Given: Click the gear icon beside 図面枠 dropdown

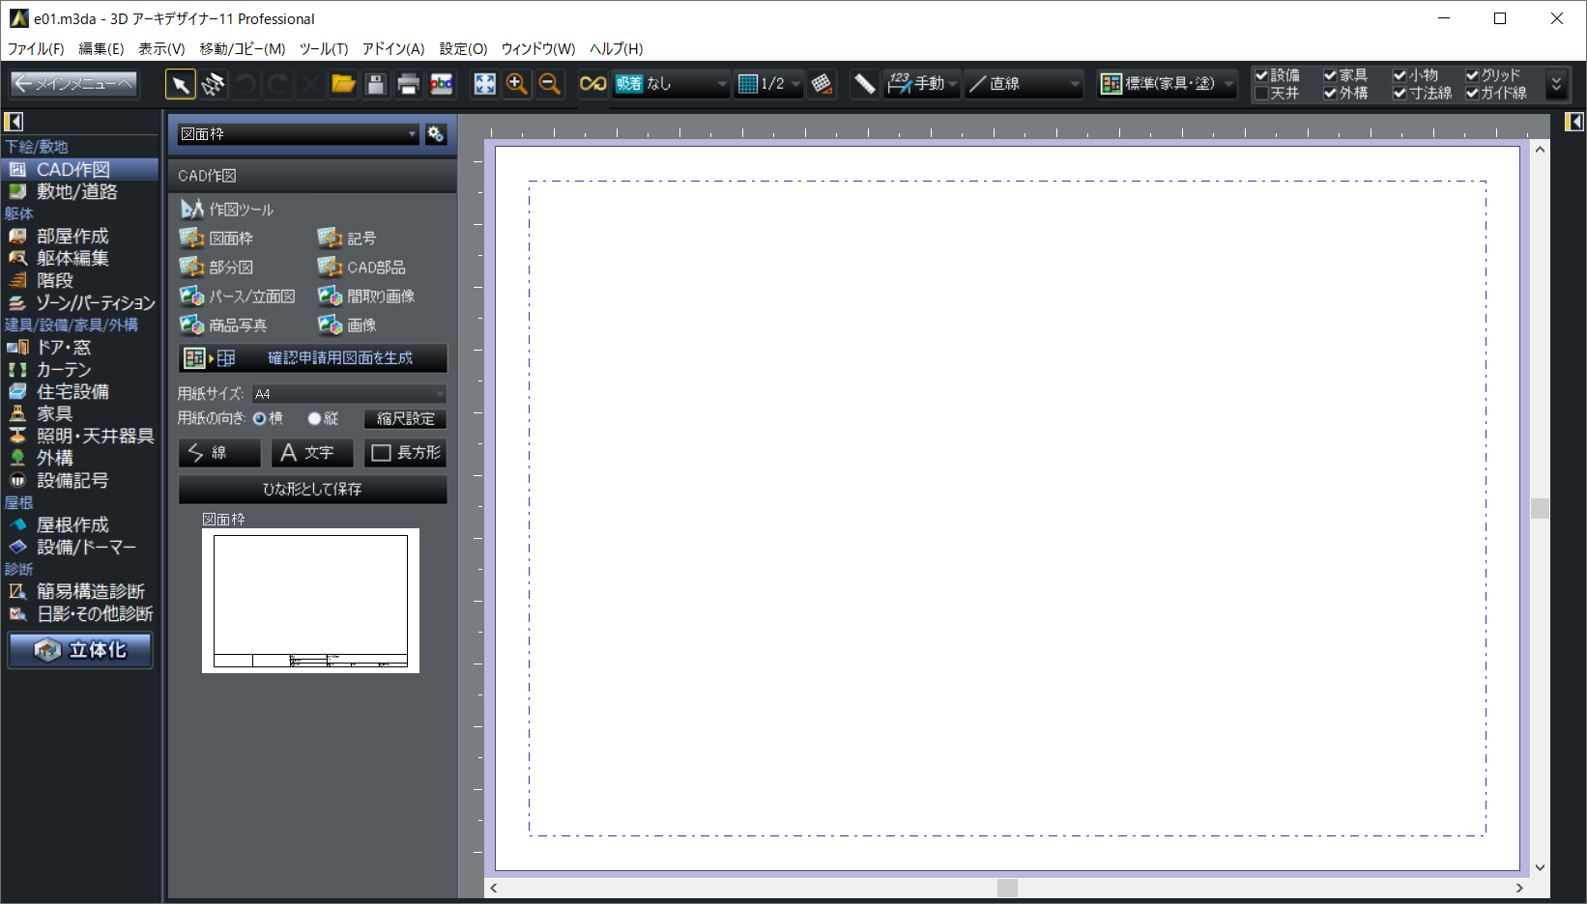Looking at the screenshot, I should pos(436,134).
